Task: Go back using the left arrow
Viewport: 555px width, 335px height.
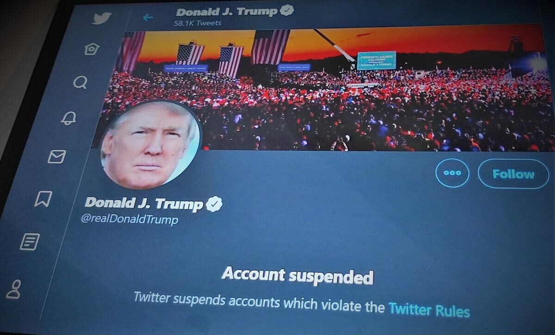Action: coord(148,18)
